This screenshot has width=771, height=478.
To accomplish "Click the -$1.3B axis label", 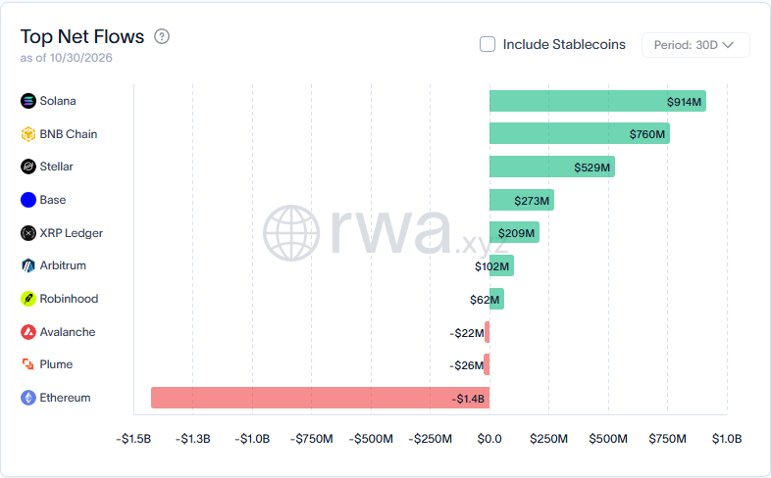I will (x=192, y=439).
